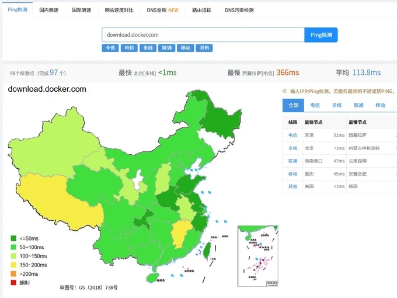Click the 最慢节点 column header

(x=357, y=122)
